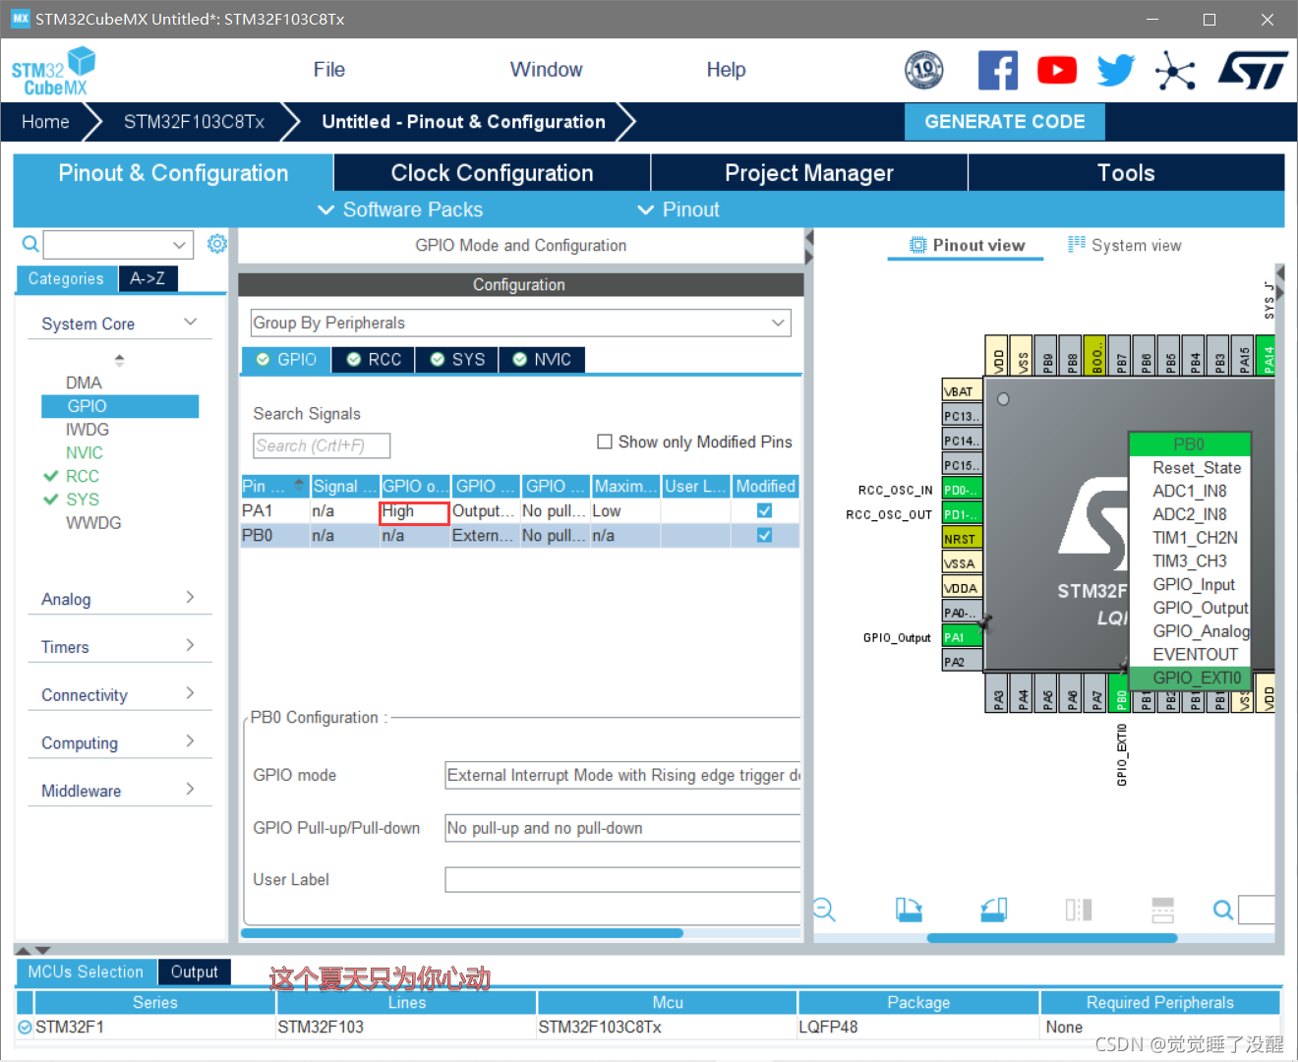This screenshot has width=1298, height=1062.
Task: Open the Window menu
Action: (546, 70)
